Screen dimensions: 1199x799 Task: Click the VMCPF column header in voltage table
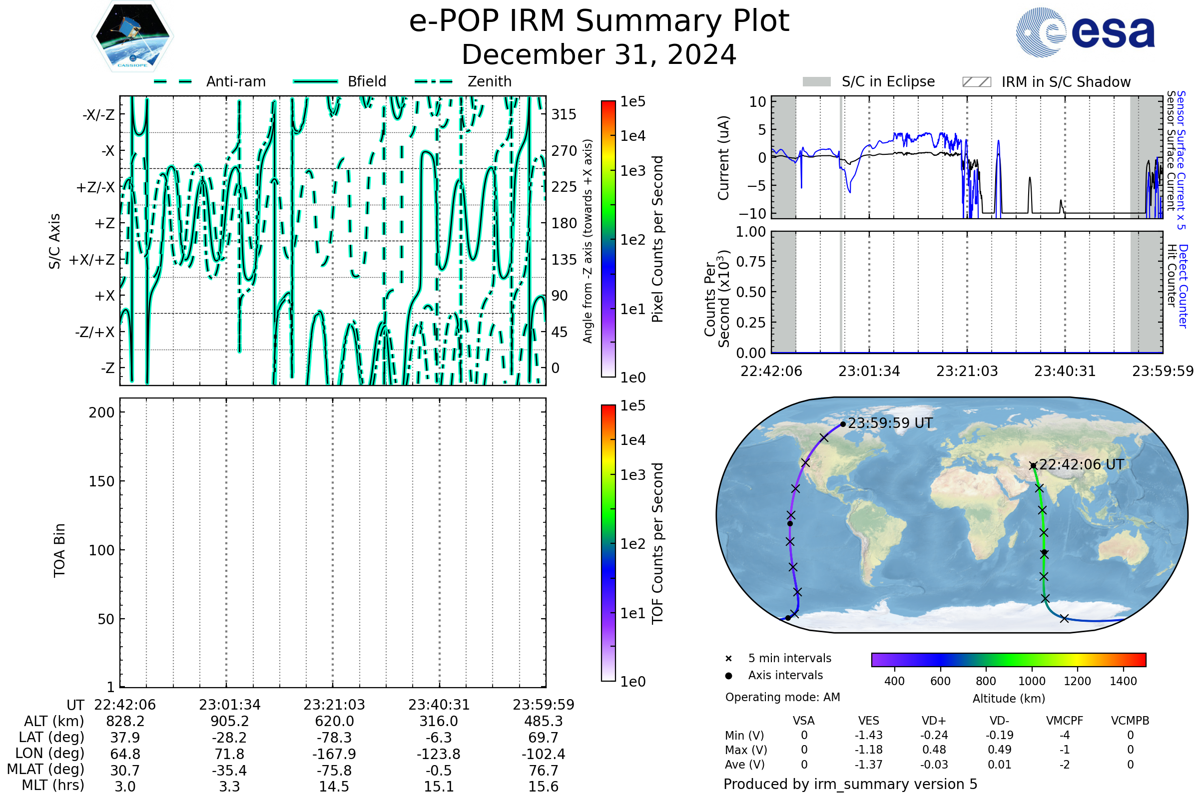point(1065,721)
